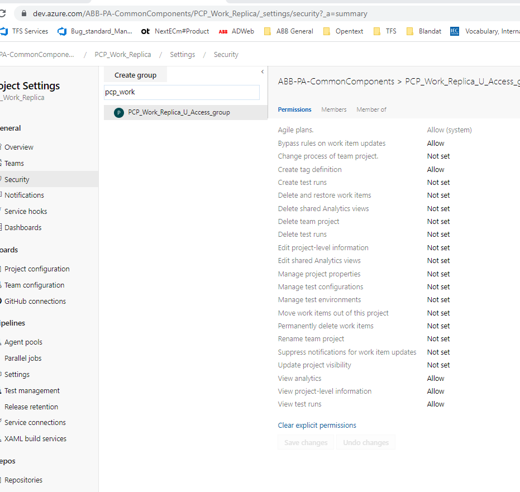Click the Save changes button

click(x=306, y=443)
